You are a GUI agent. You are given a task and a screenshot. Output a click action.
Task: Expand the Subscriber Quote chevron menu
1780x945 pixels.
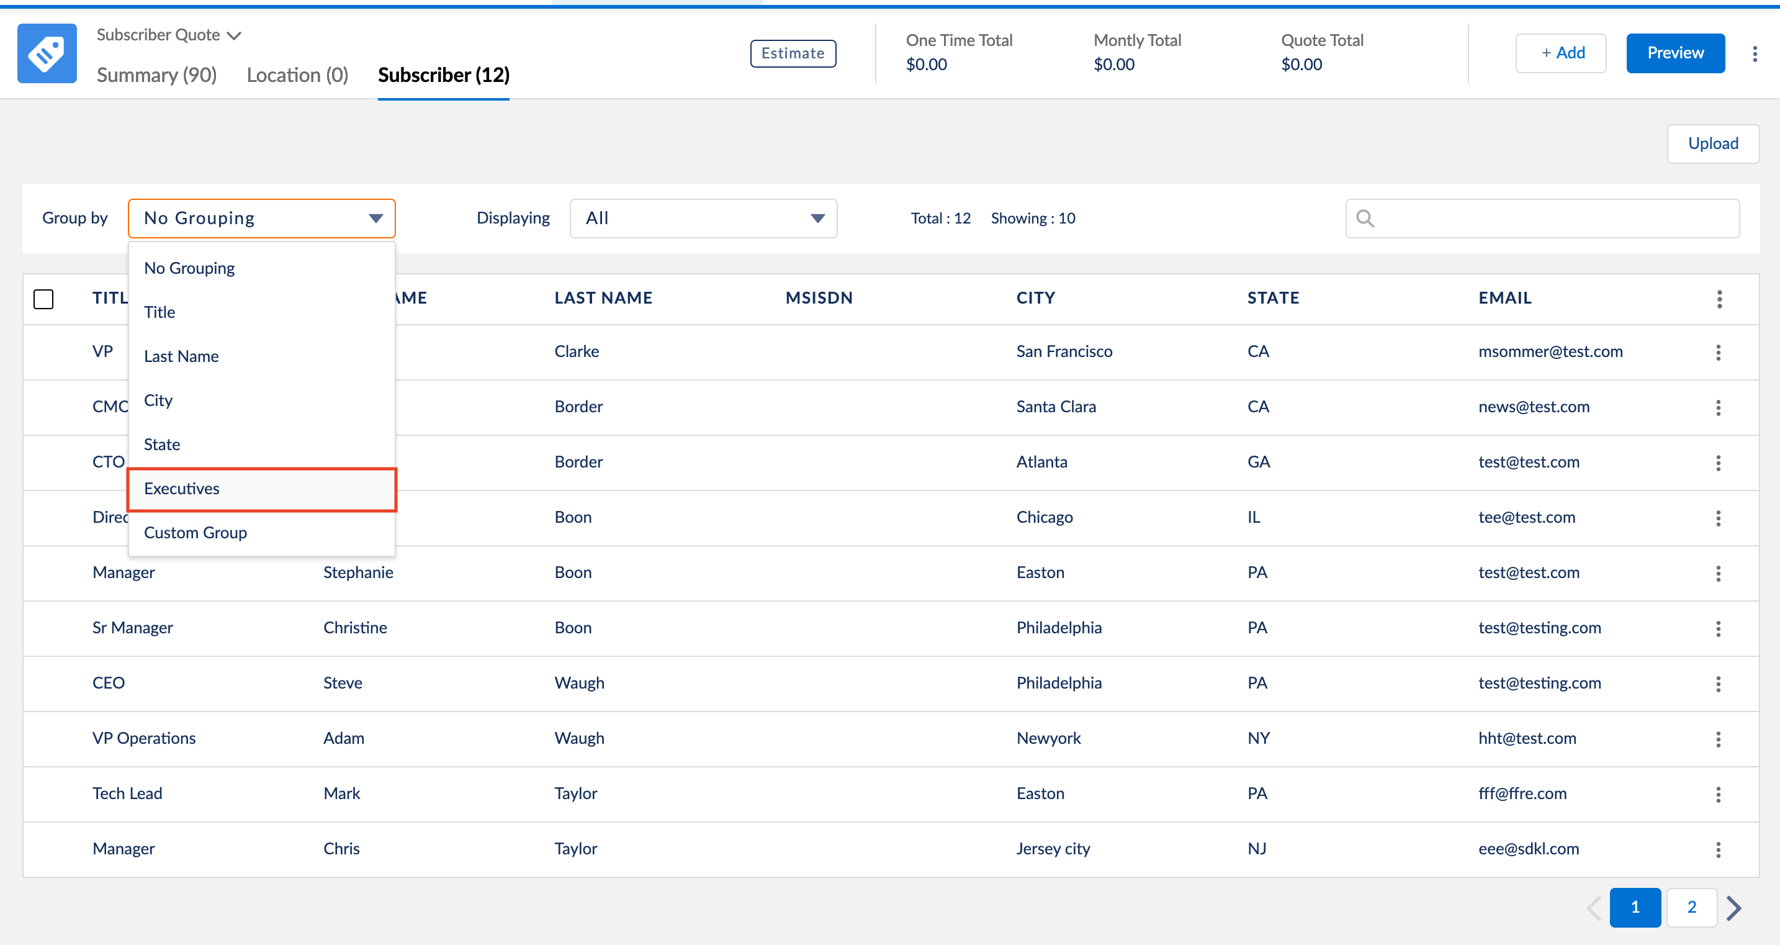(x=234, y=35)
